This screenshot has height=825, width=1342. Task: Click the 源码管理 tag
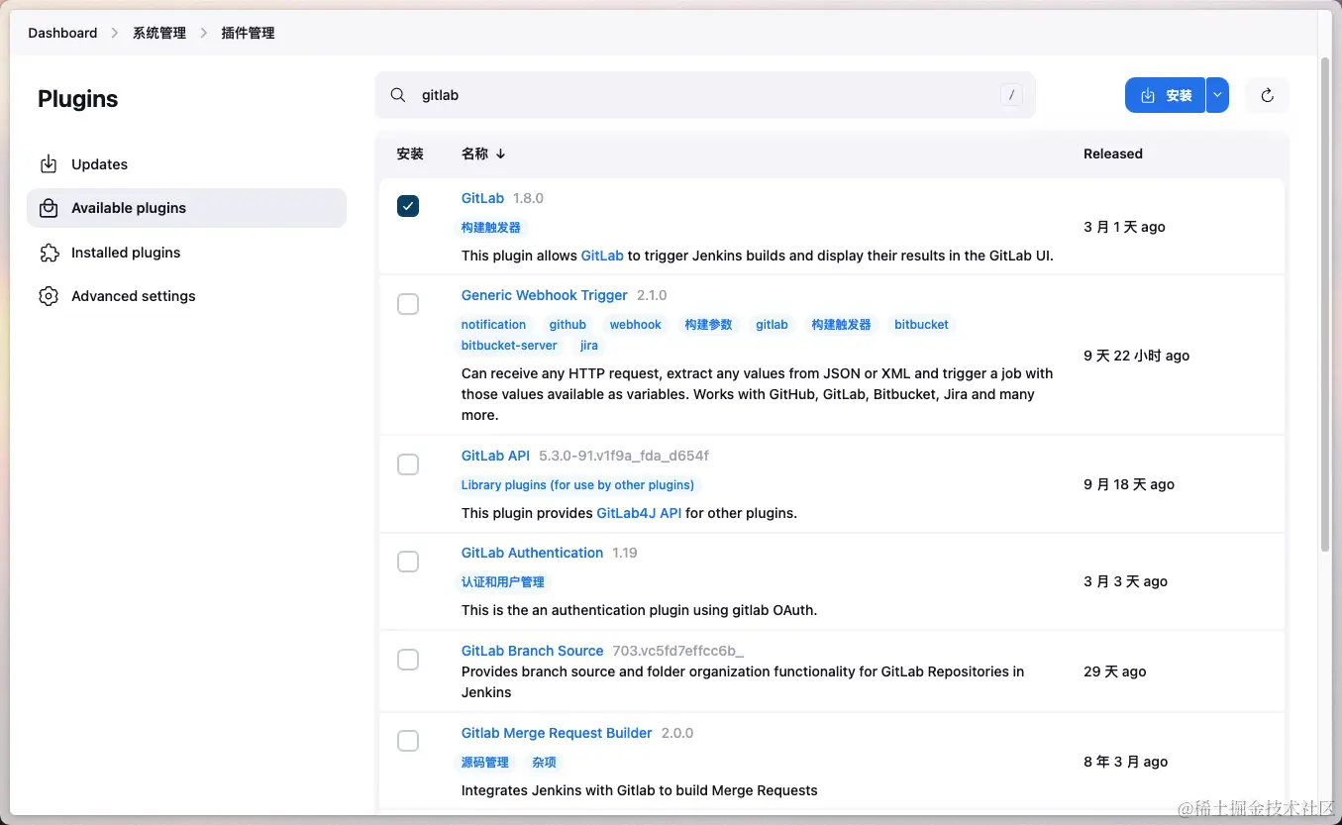[484, 763]
